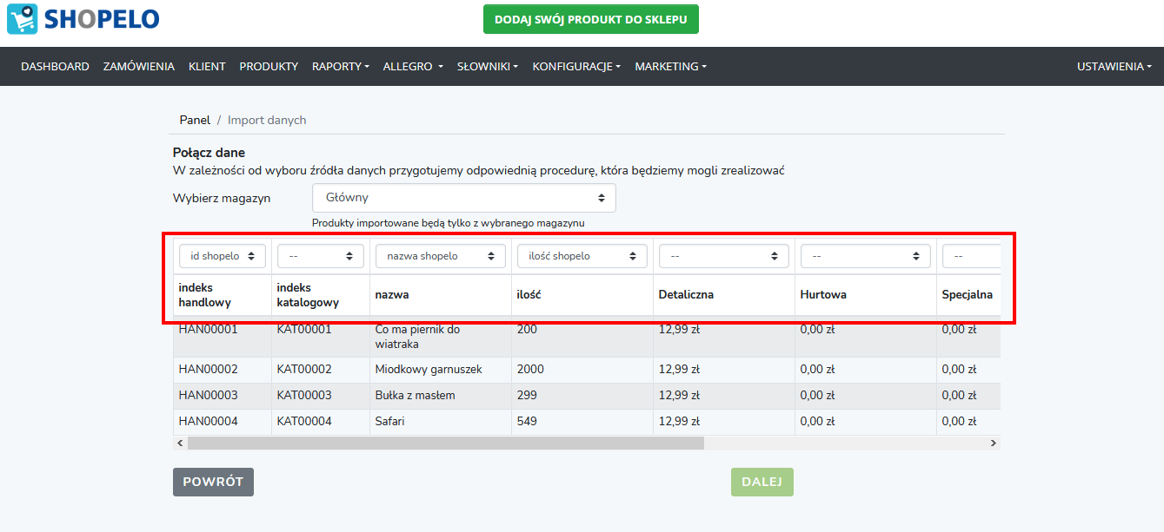Click the DALEJ button
This screenshot has width=1164, height=532.
pos(762,482)
